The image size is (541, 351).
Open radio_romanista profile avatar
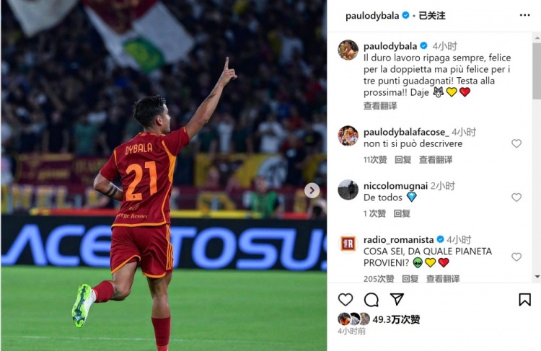coord(348,244)
